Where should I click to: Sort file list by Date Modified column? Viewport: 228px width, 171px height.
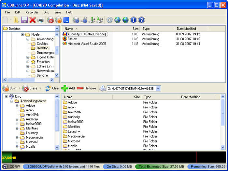[x=187, y=29]
